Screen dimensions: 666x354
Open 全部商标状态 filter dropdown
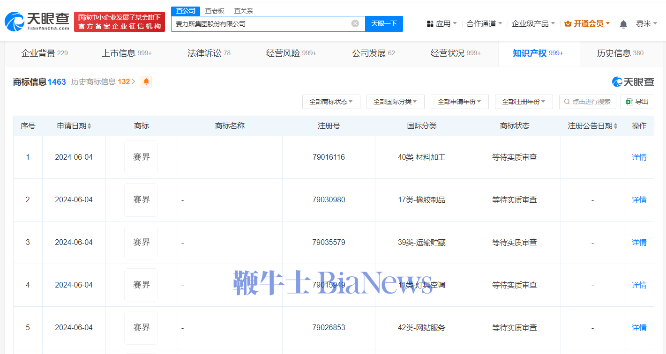point(331,102)
